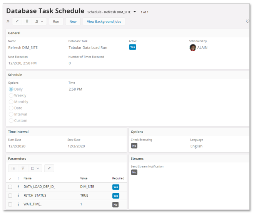254x213 pixels.
Task: Click View Background Jobs button
Action: [104, 22]
